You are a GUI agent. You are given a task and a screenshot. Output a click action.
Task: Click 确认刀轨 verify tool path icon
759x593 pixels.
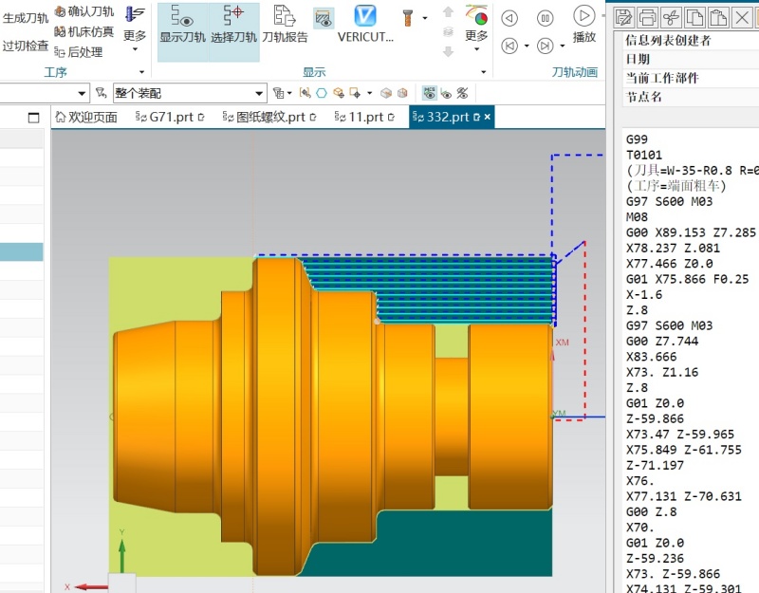click(x=84, y=11)
